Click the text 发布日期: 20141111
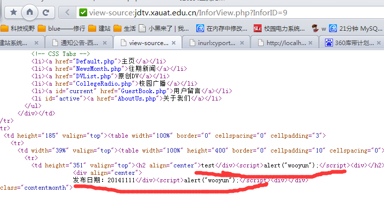The image size is (384, 209). pos(104,180)
